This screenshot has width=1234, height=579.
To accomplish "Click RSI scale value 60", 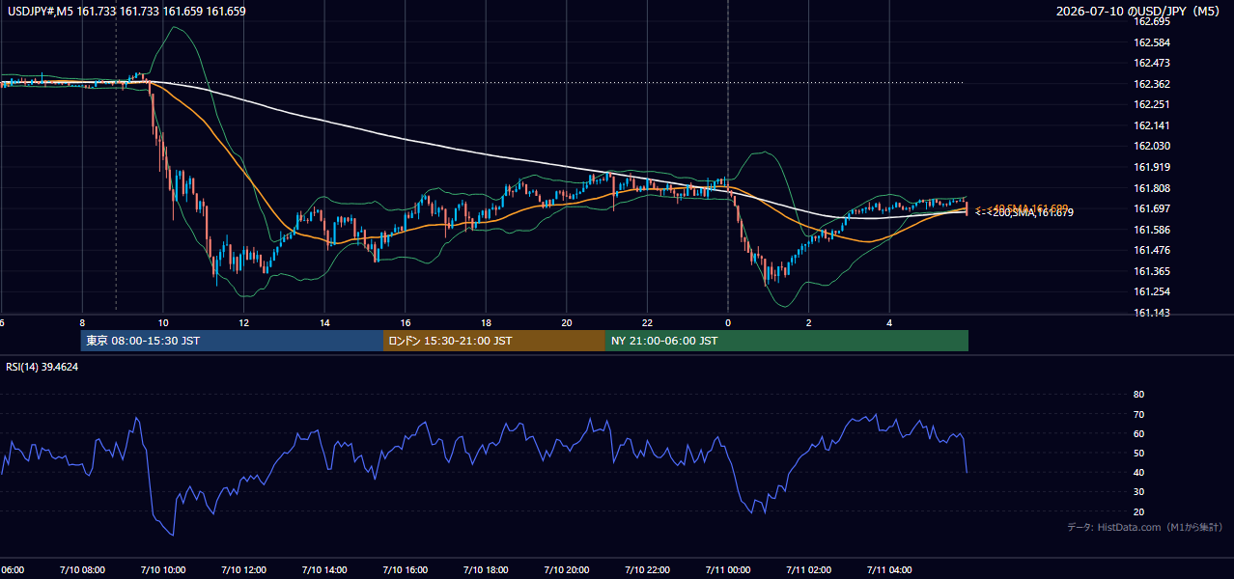I will click(x=1138, y=433).
